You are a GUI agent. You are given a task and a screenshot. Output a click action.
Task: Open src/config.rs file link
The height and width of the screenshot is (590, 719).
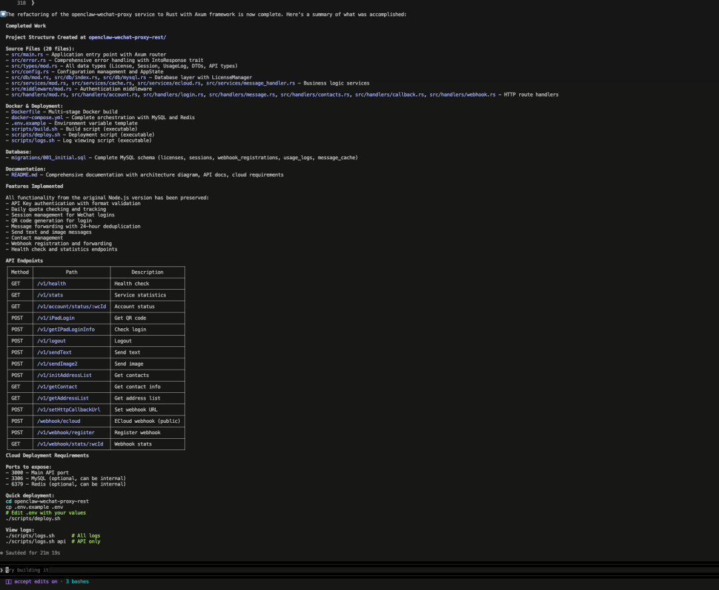point(30,71)
